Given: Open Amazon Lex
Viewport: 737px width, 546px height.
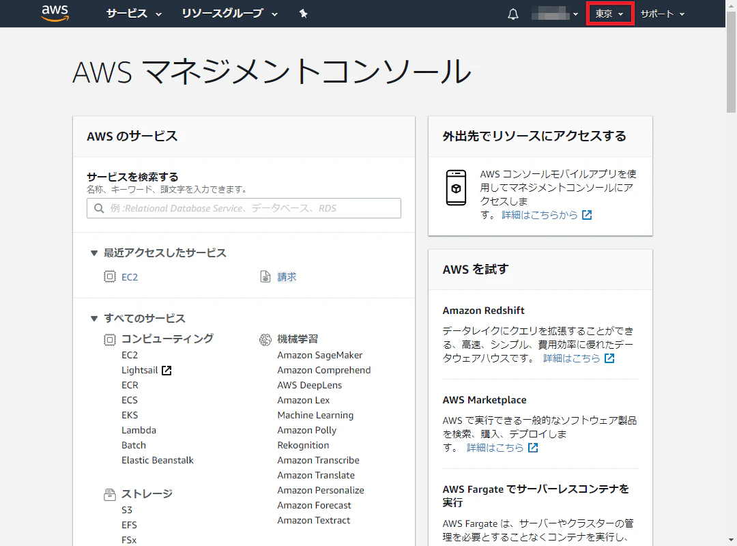Looking at the screenshot, I should (303, 400).
